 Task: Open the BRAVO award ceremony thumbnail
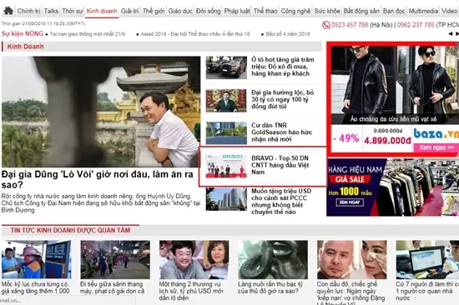(x=226, y=166)
